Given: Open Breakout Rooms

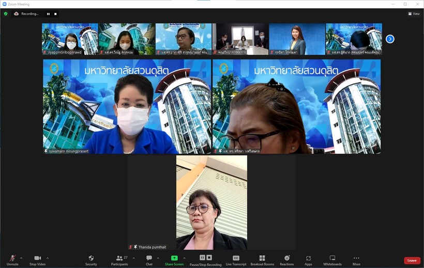Looking at the screenshot, I should 262,260.
